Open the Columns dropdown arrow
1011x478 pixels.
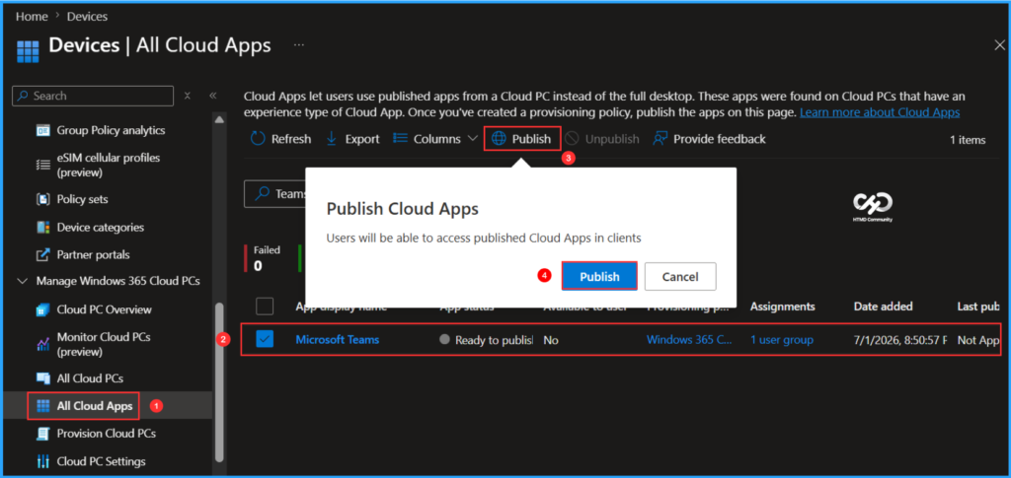pyautogui.click(x=472, y=139)
